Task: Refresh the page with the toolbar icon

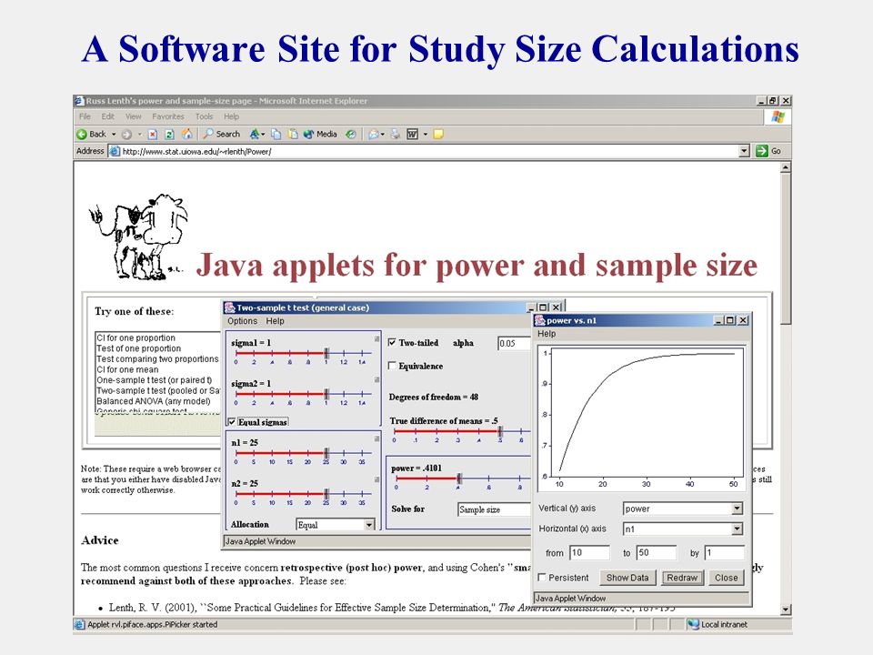Action: tap(170, 135)
